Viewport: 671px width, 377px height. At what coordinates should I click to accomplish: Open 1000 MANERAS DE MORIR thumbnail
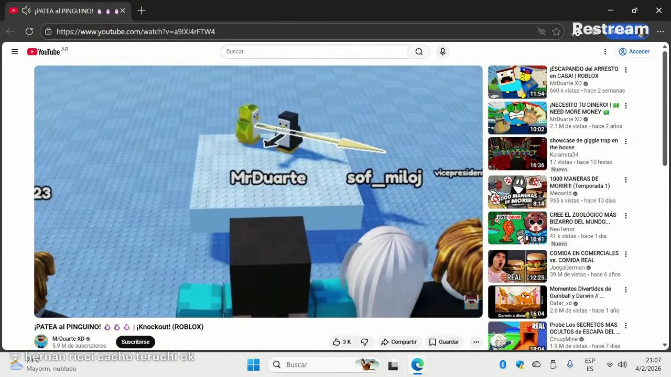pos(517,192)
